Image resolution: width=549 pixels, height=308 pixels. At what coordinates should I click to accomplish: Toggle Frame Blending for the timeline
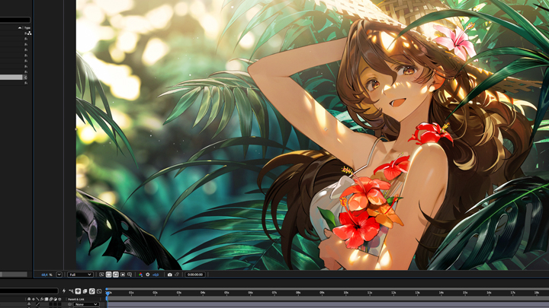85,291
